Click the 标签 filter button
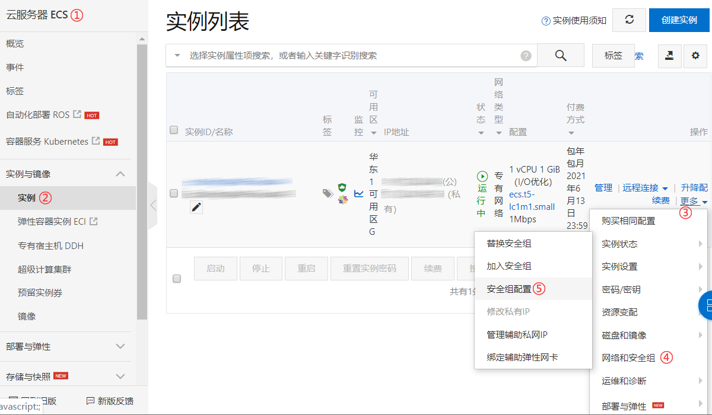Image resolution: width=712 pixels, height=415 pixels. point(614,55)
